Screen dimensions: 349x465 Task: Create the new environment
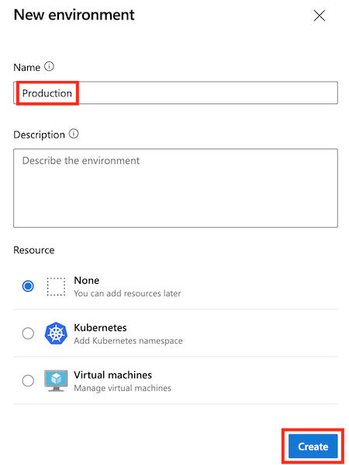313,446
